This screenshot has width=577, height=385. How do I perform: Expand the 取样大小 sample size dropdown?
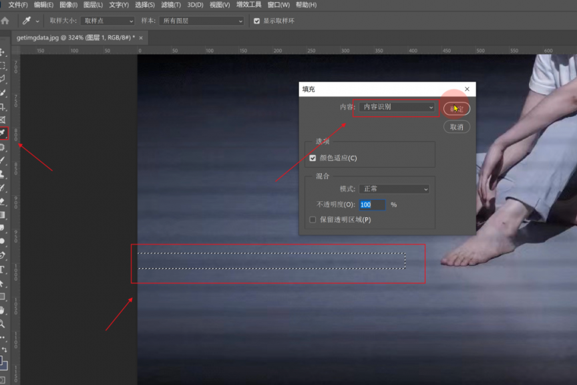tap(108, 21)
